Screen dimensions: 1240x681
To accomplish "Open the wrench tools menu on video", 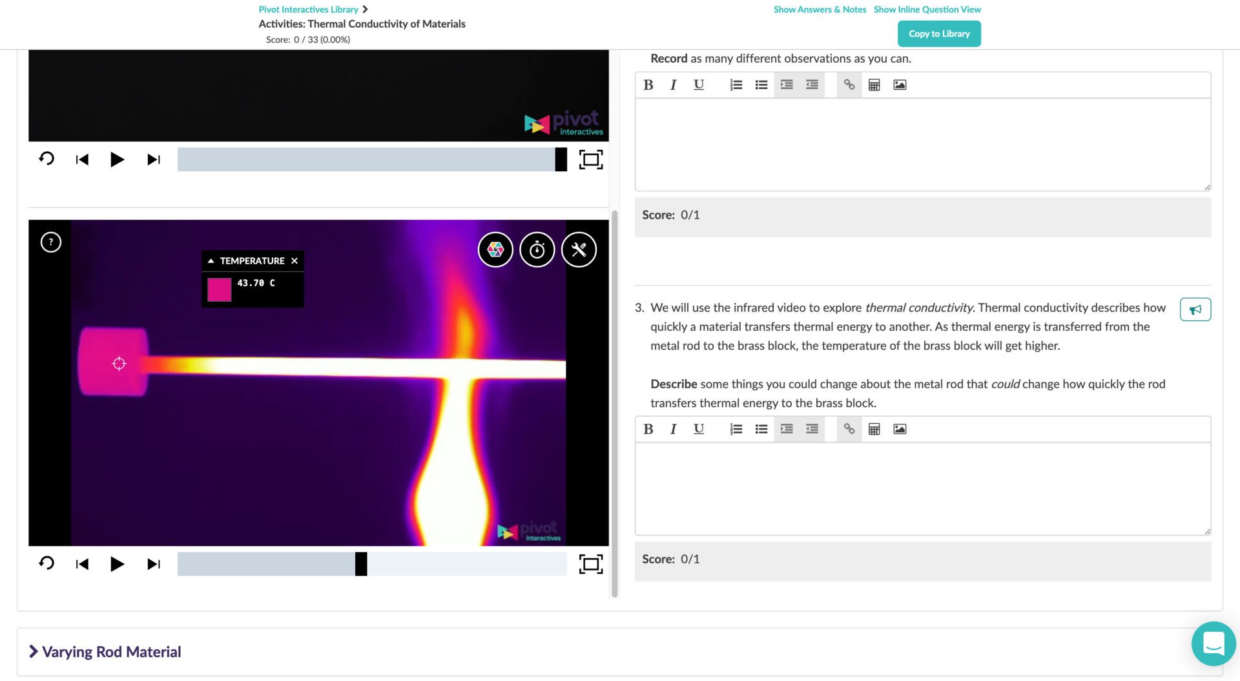I will (x=579, y=249).
